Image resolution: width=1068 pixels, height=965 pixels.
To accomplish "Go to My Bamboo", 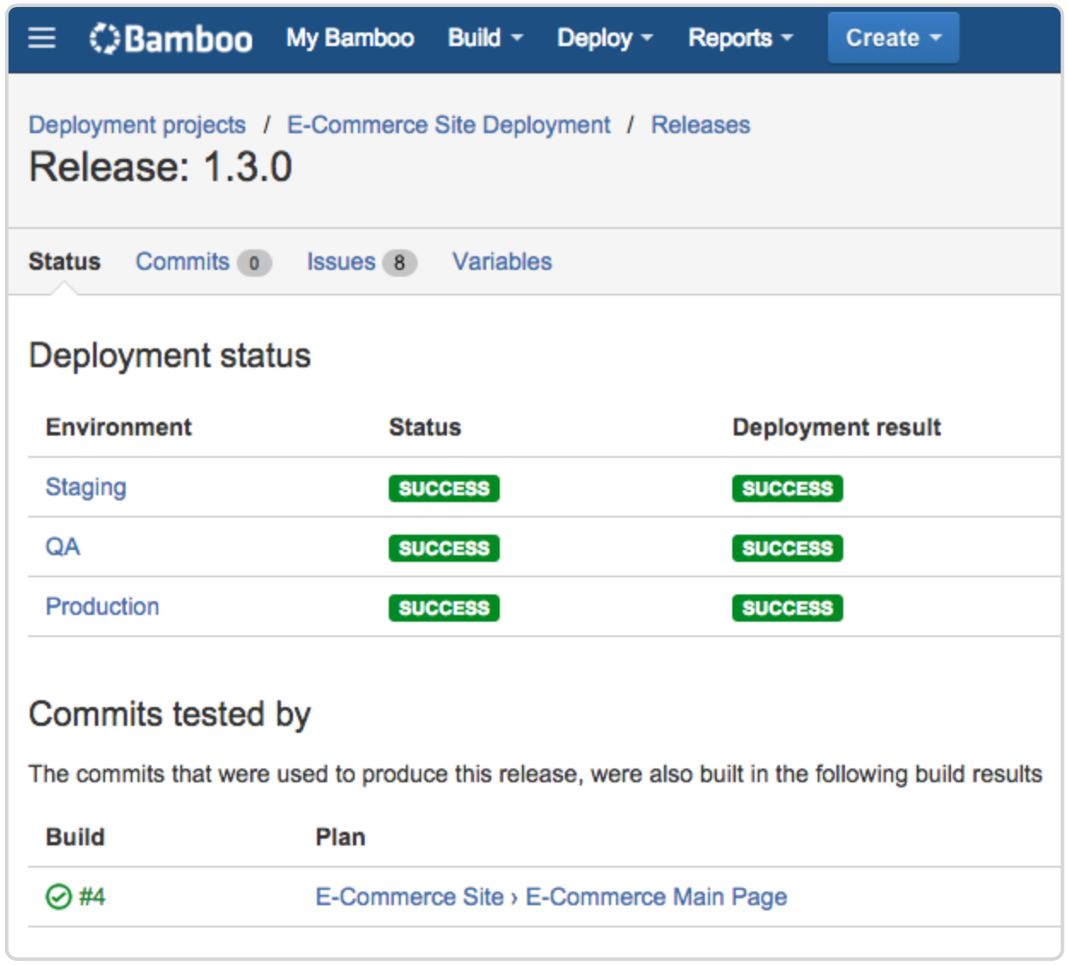I will click(349, 38).
